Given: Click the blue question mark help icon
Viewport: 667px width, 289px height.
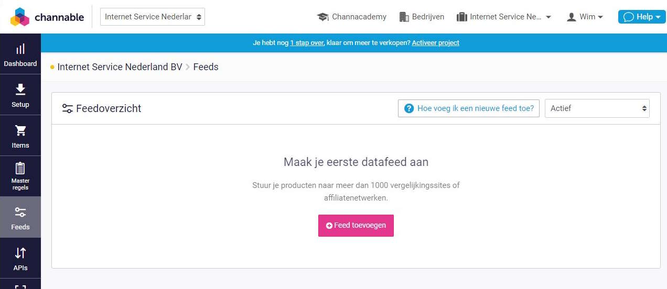Looking at the screenshot, I should click(409, 108).
